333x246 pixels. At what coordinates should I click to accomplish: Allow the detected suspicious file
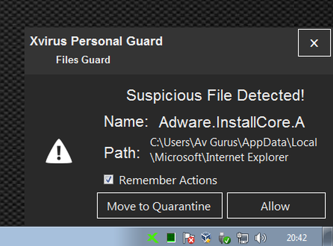click(x=276, y=206)
